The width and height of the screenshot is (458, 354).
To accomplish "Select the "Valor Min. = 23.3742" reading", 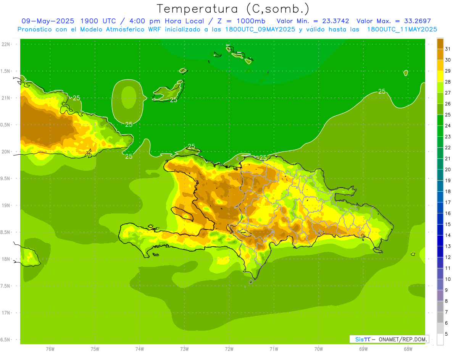I will point(313,21).
